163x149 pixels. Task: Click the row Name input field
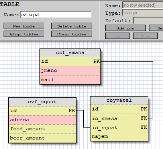[143, 5]
